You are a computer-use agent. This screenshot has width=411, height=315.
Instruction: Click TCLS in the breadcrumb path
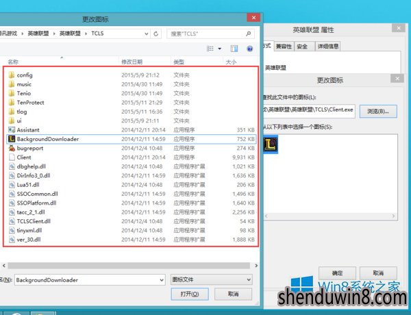(97, 34)
